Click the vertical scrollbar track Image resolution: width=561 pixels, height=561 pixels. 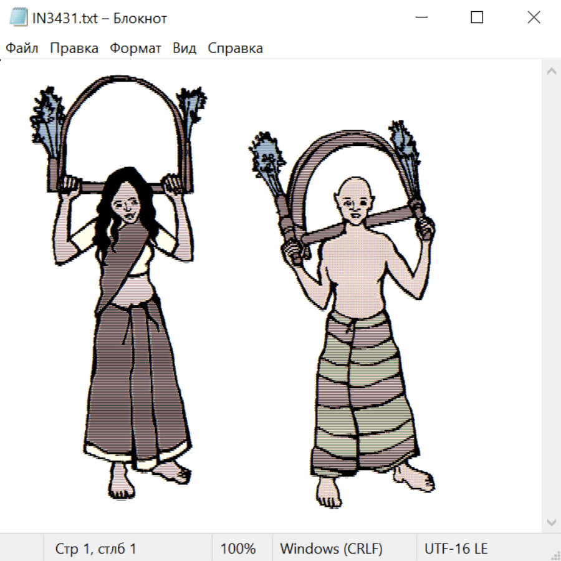click(551, 296)
